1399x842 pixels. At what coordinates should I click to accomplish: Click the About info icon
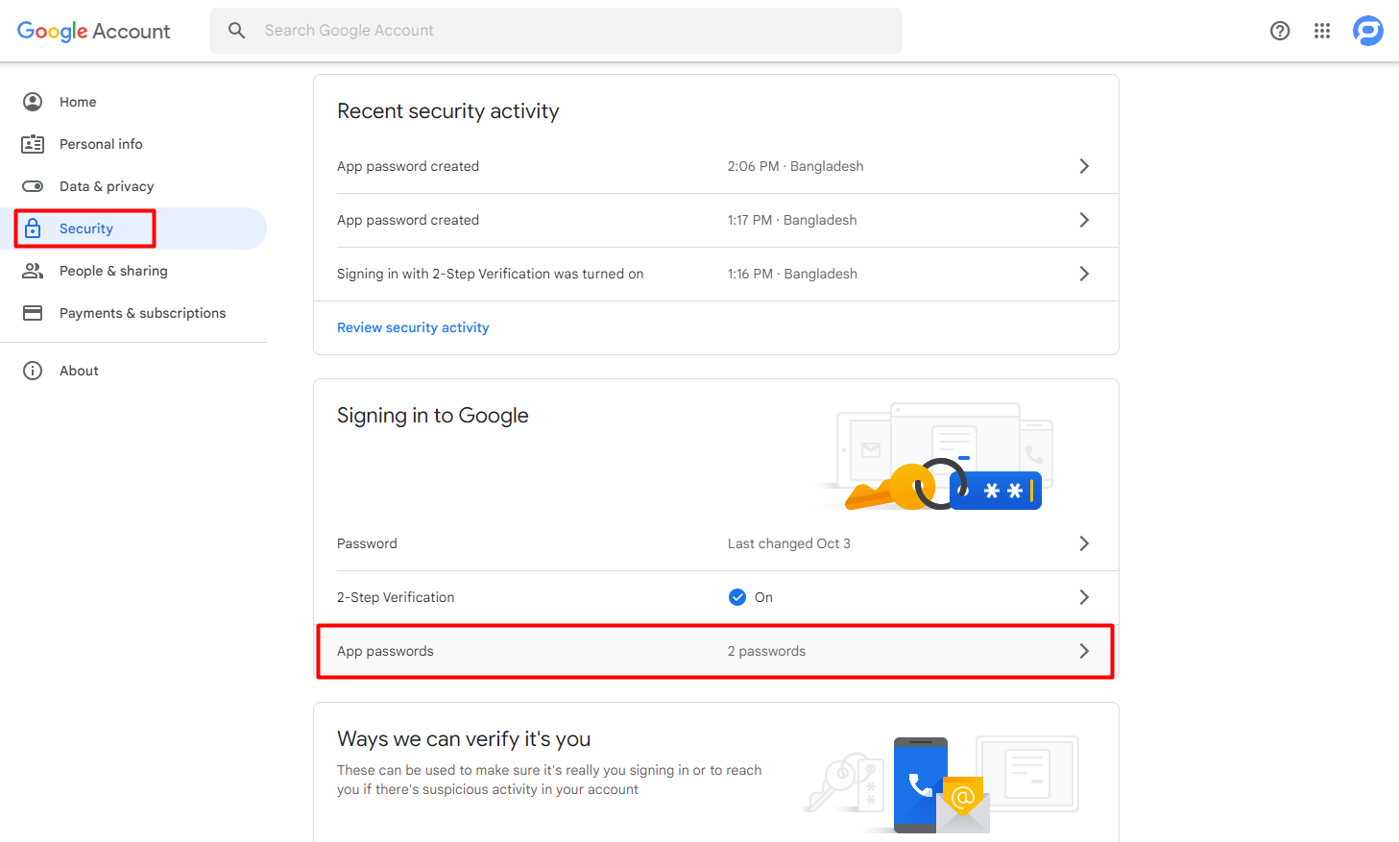coord(33,371)
